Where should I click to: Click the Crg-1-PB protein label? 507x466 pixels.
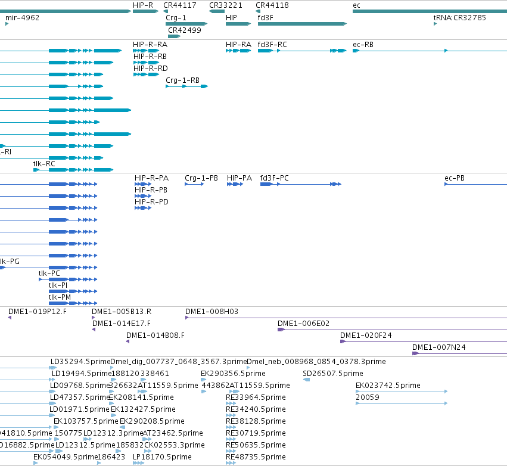(x=201, y=178)
